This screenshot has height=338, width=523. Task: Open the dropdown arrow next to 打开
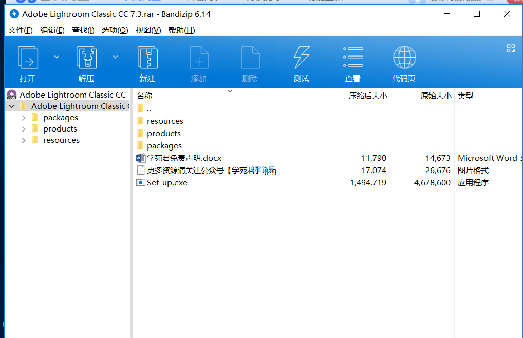[x=57, y=57]
